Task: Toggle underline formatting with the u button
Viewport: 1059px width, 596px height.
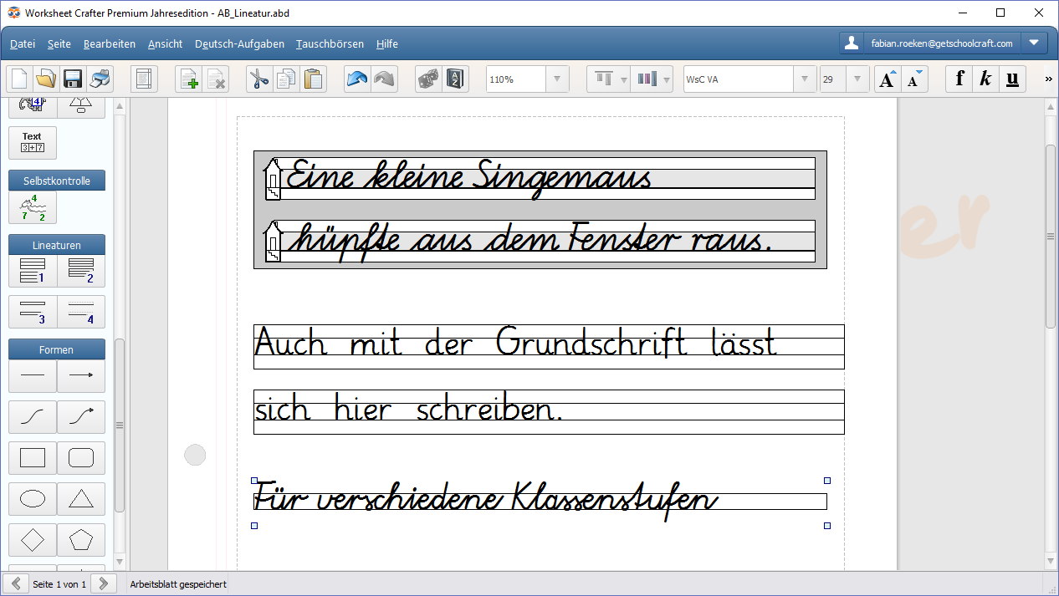Action: 1012,79
